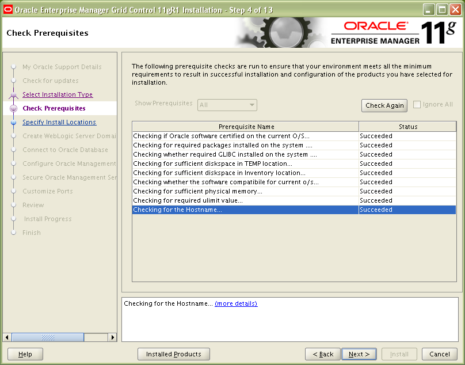Click Next to continue installation
Viewport: 465px width, 365px height.
tap(359, 354)
